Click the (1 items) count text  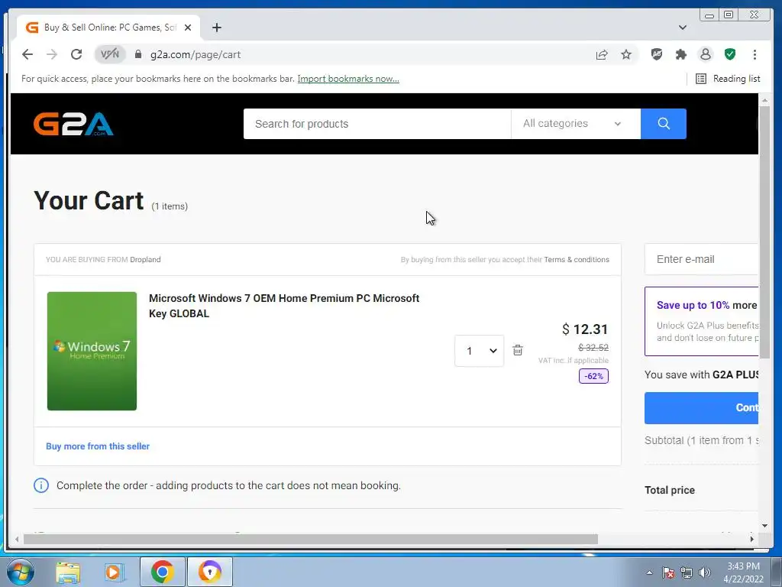[x=170, y=206]
